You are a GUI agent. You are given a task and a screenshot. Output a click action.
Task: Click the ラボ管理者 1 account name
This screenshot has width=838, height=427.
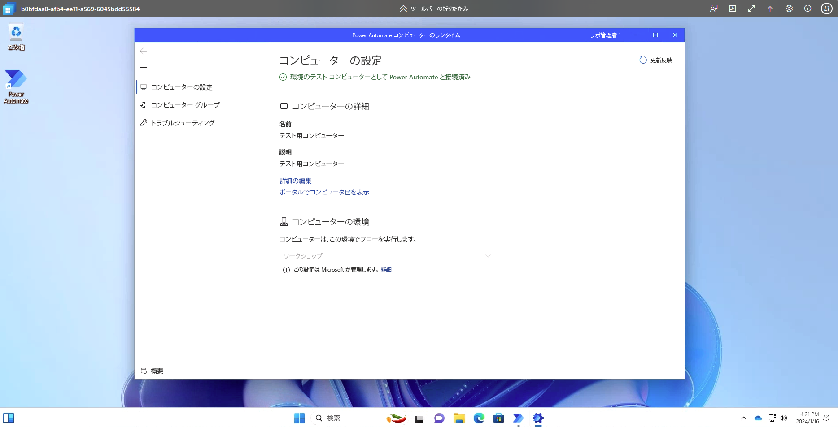point(605,35)
